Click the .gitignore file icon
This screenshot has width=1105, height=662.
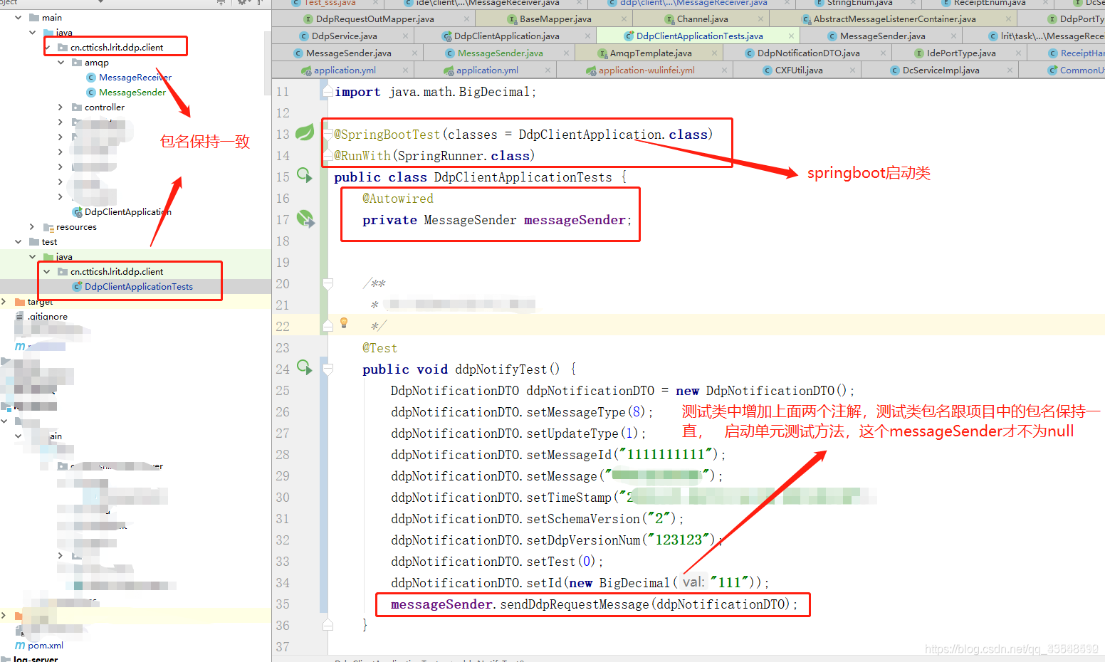pyautogui.click(x=19, y=317)
